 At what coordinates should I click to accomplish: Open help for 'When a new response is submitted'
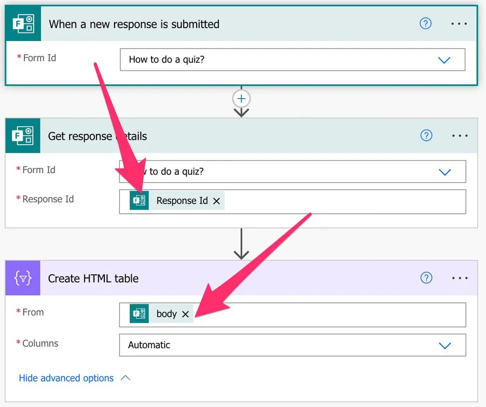point(426,24)
